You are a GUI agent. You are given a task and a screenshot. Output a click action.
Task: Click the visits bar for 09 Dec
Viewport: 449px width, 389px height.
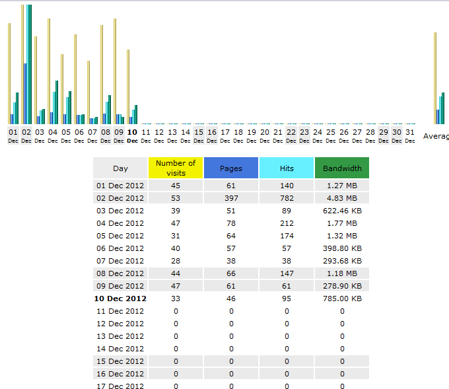click(115, 71)
